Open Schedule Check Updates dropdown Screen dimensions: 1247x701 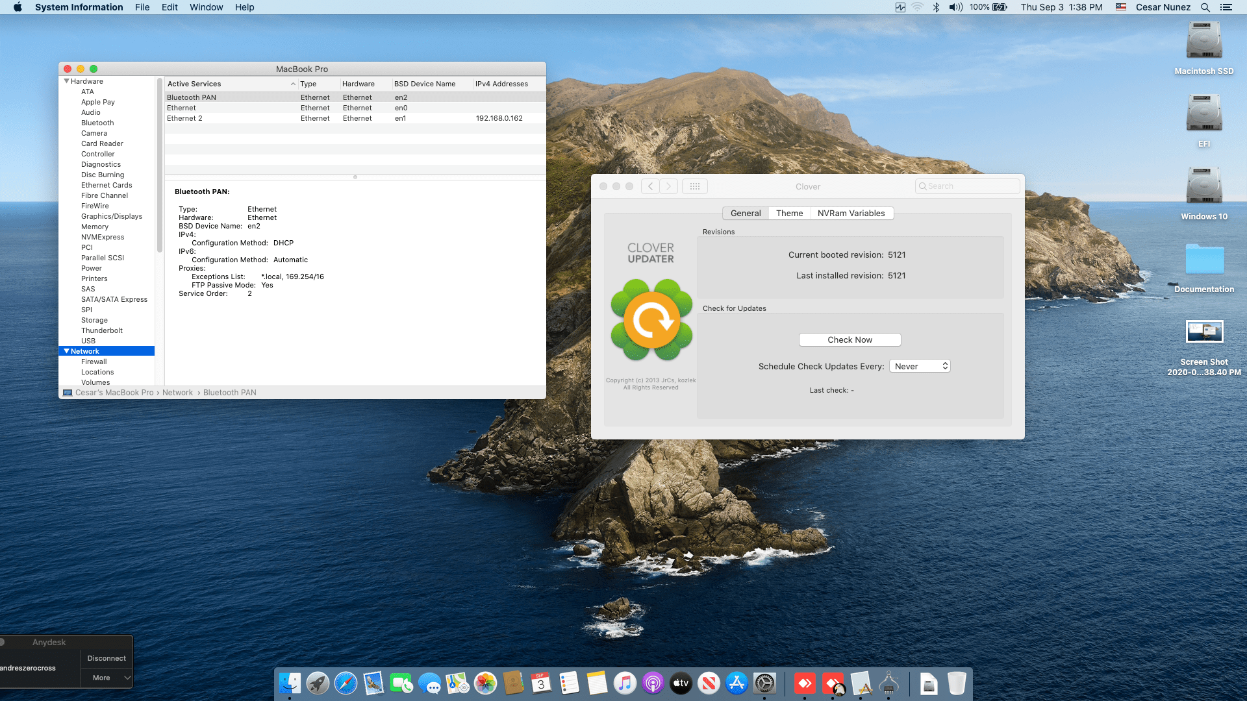coord(920,366)
